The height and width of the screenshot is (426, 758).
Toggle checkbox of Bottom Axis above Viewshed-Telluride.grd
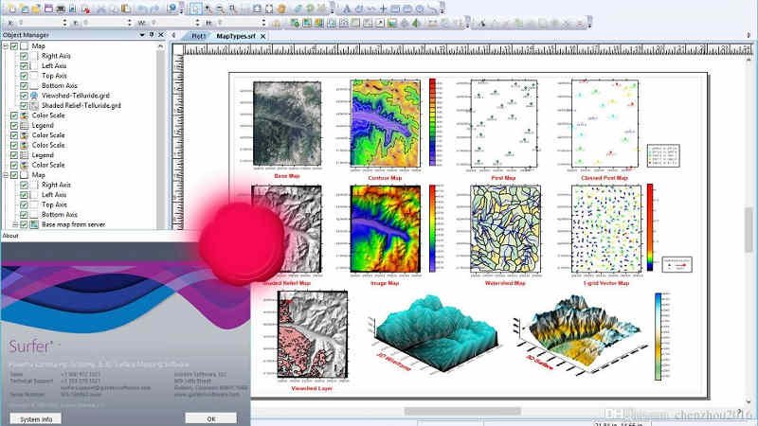pyautogui.click(x=25, y=85)
